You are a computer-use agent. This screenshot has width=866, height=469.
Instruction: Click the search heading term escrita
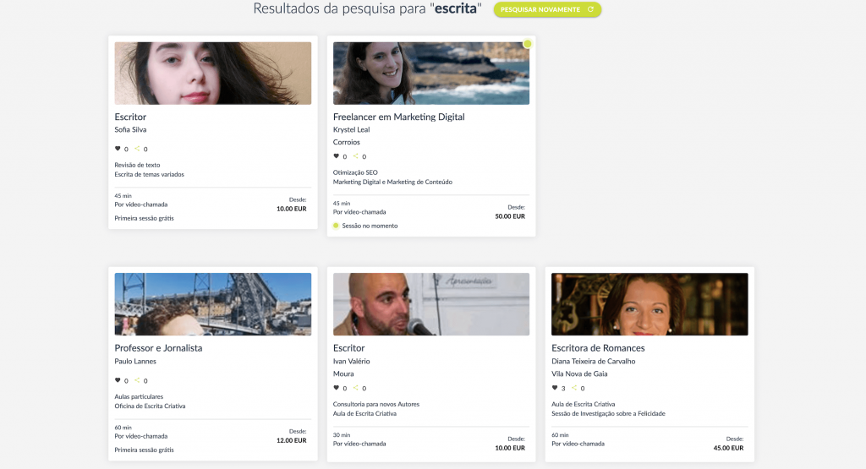click(456, 8)
